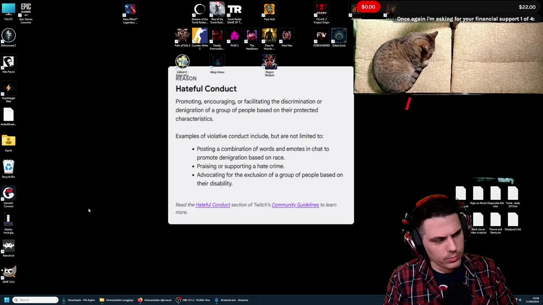Select the Rise of the Tomb Raider icon
Viewport: 543px width, 305px height.
(217, 13)
